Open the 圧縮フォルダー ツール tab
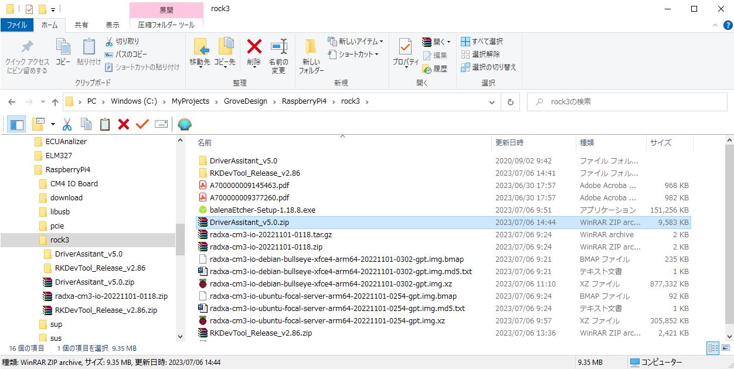 click(x=166, y=25)
